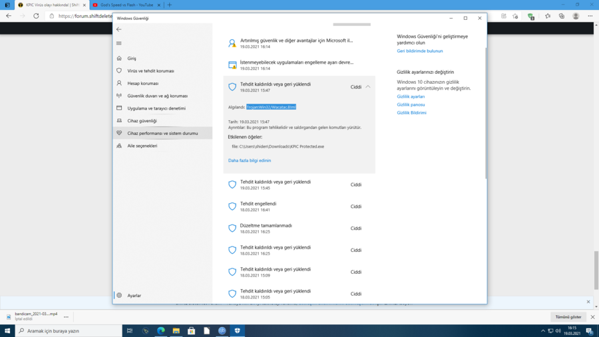Open notification center in taskbar
This screenshot has width=599, height=337.
click(x=590, y=330)
